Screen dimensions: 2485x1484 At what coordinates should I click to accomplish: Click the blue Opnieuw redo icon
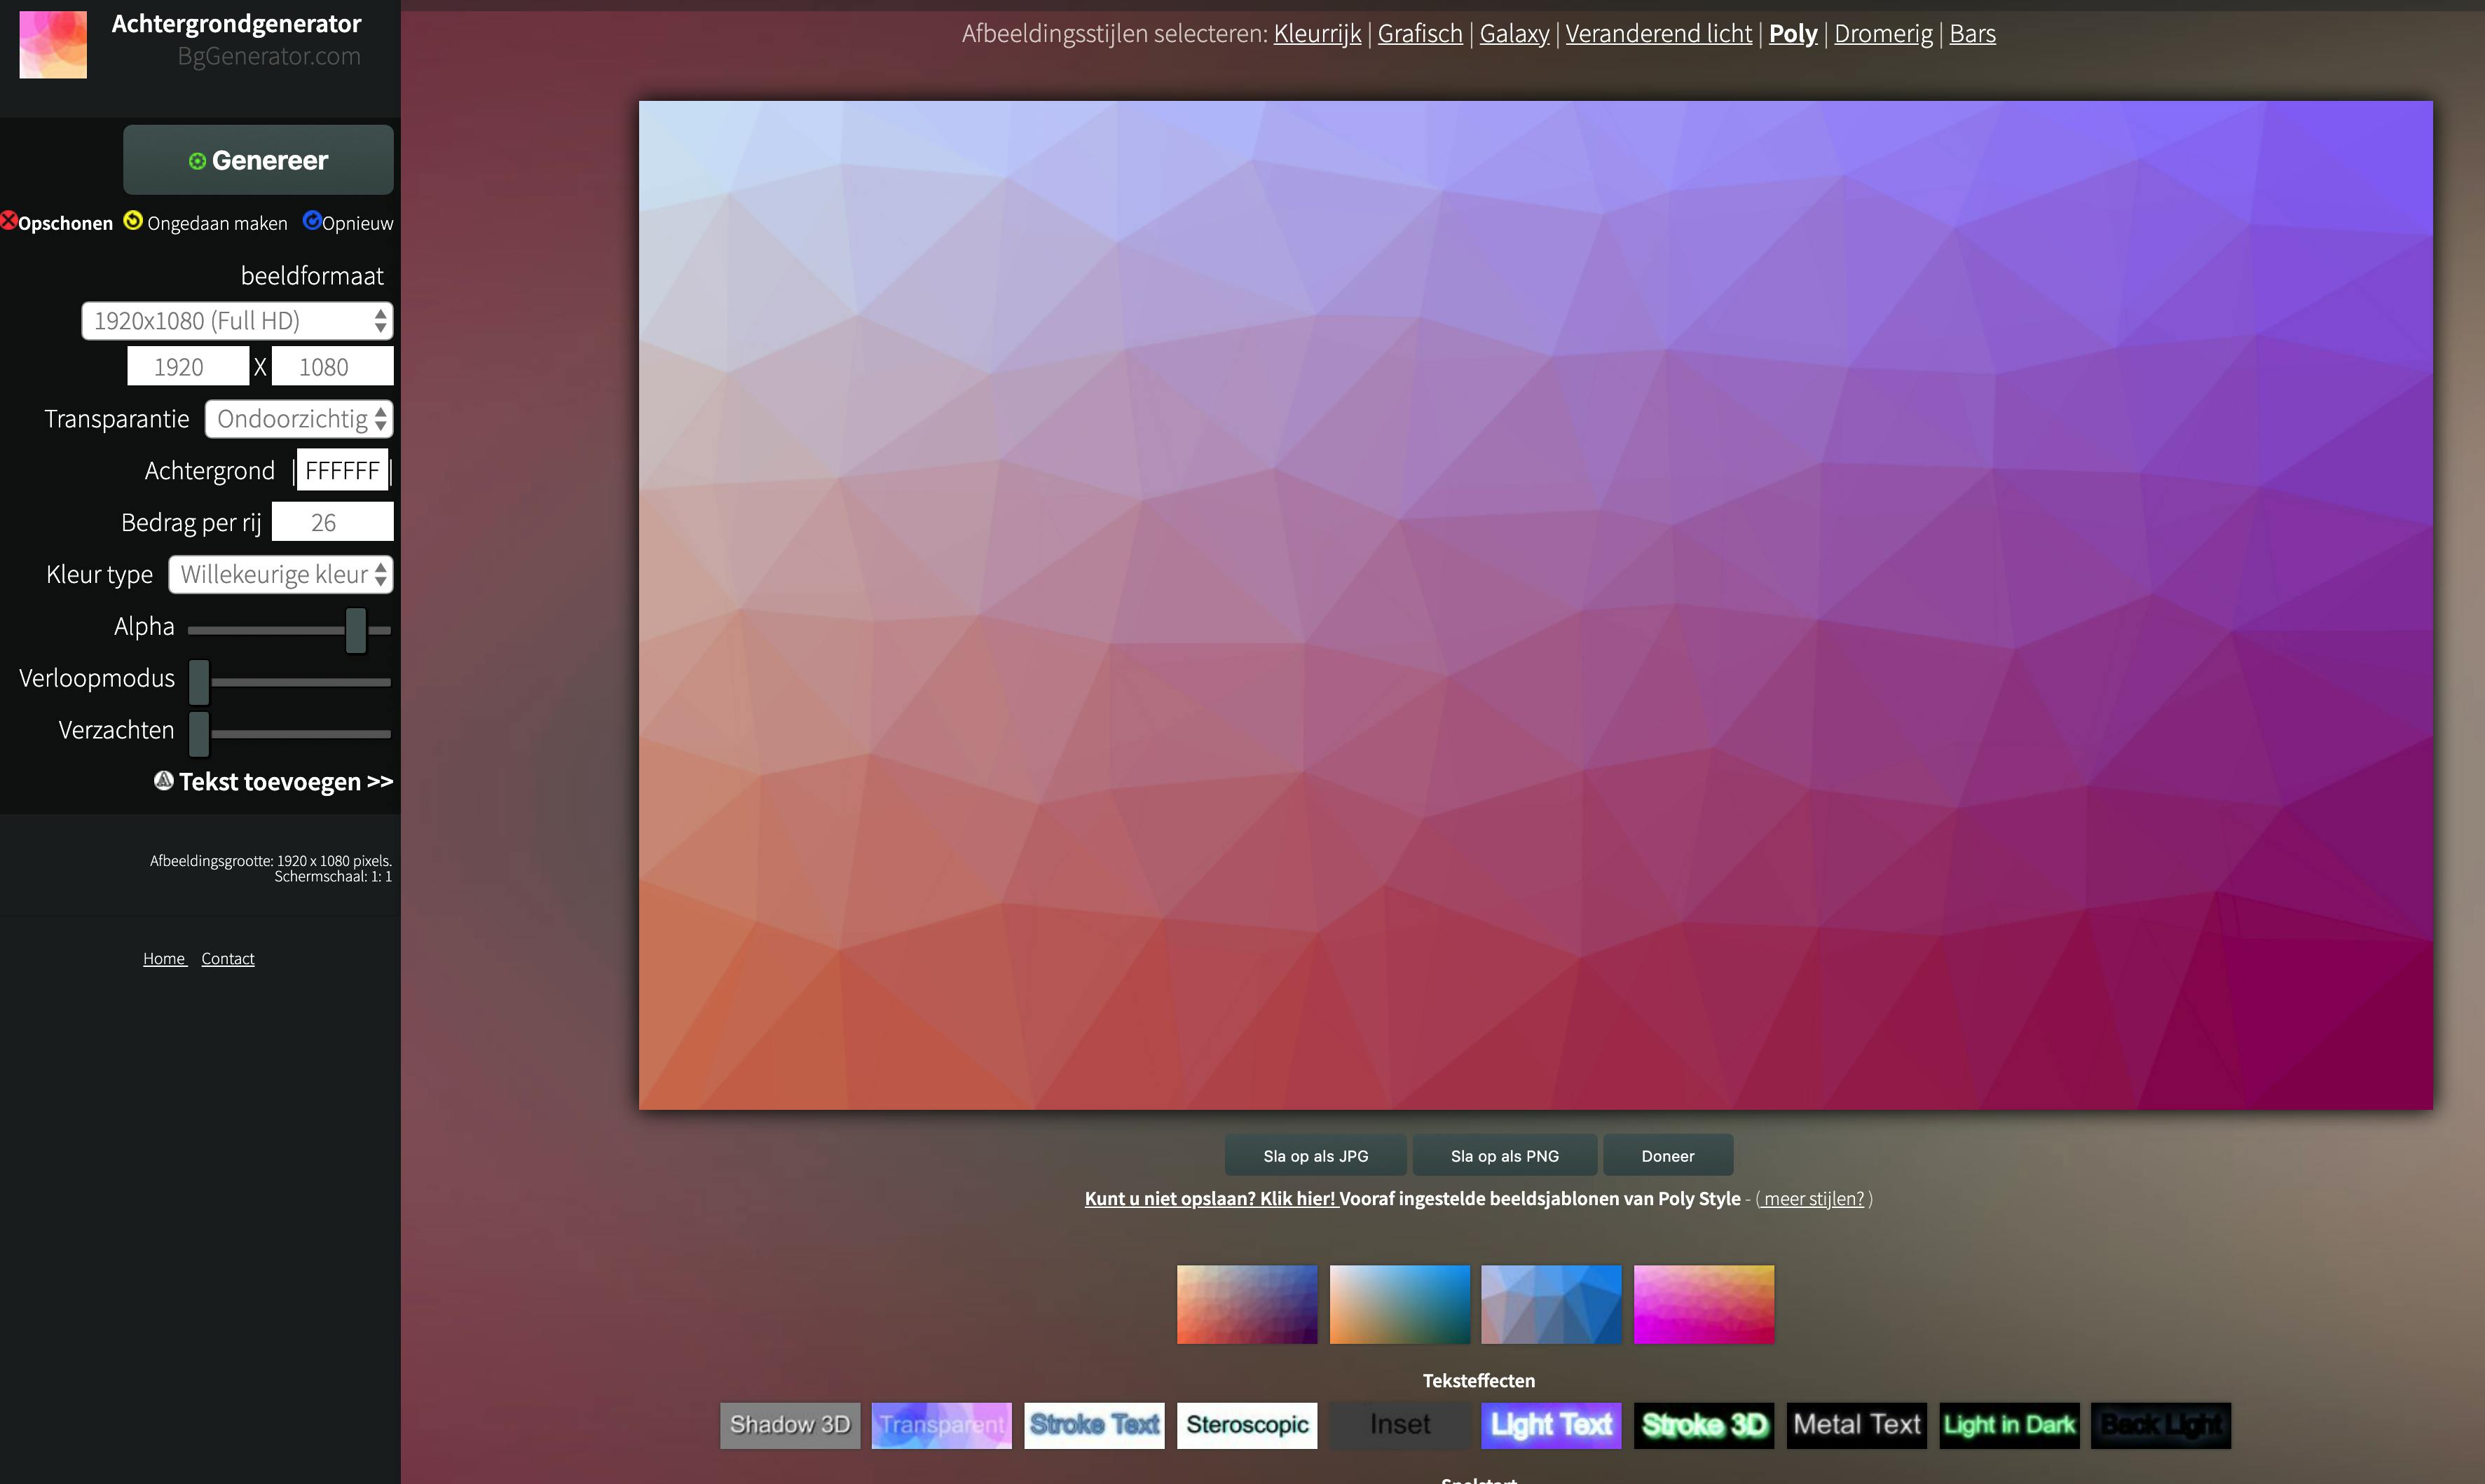(x=312, y=221)
